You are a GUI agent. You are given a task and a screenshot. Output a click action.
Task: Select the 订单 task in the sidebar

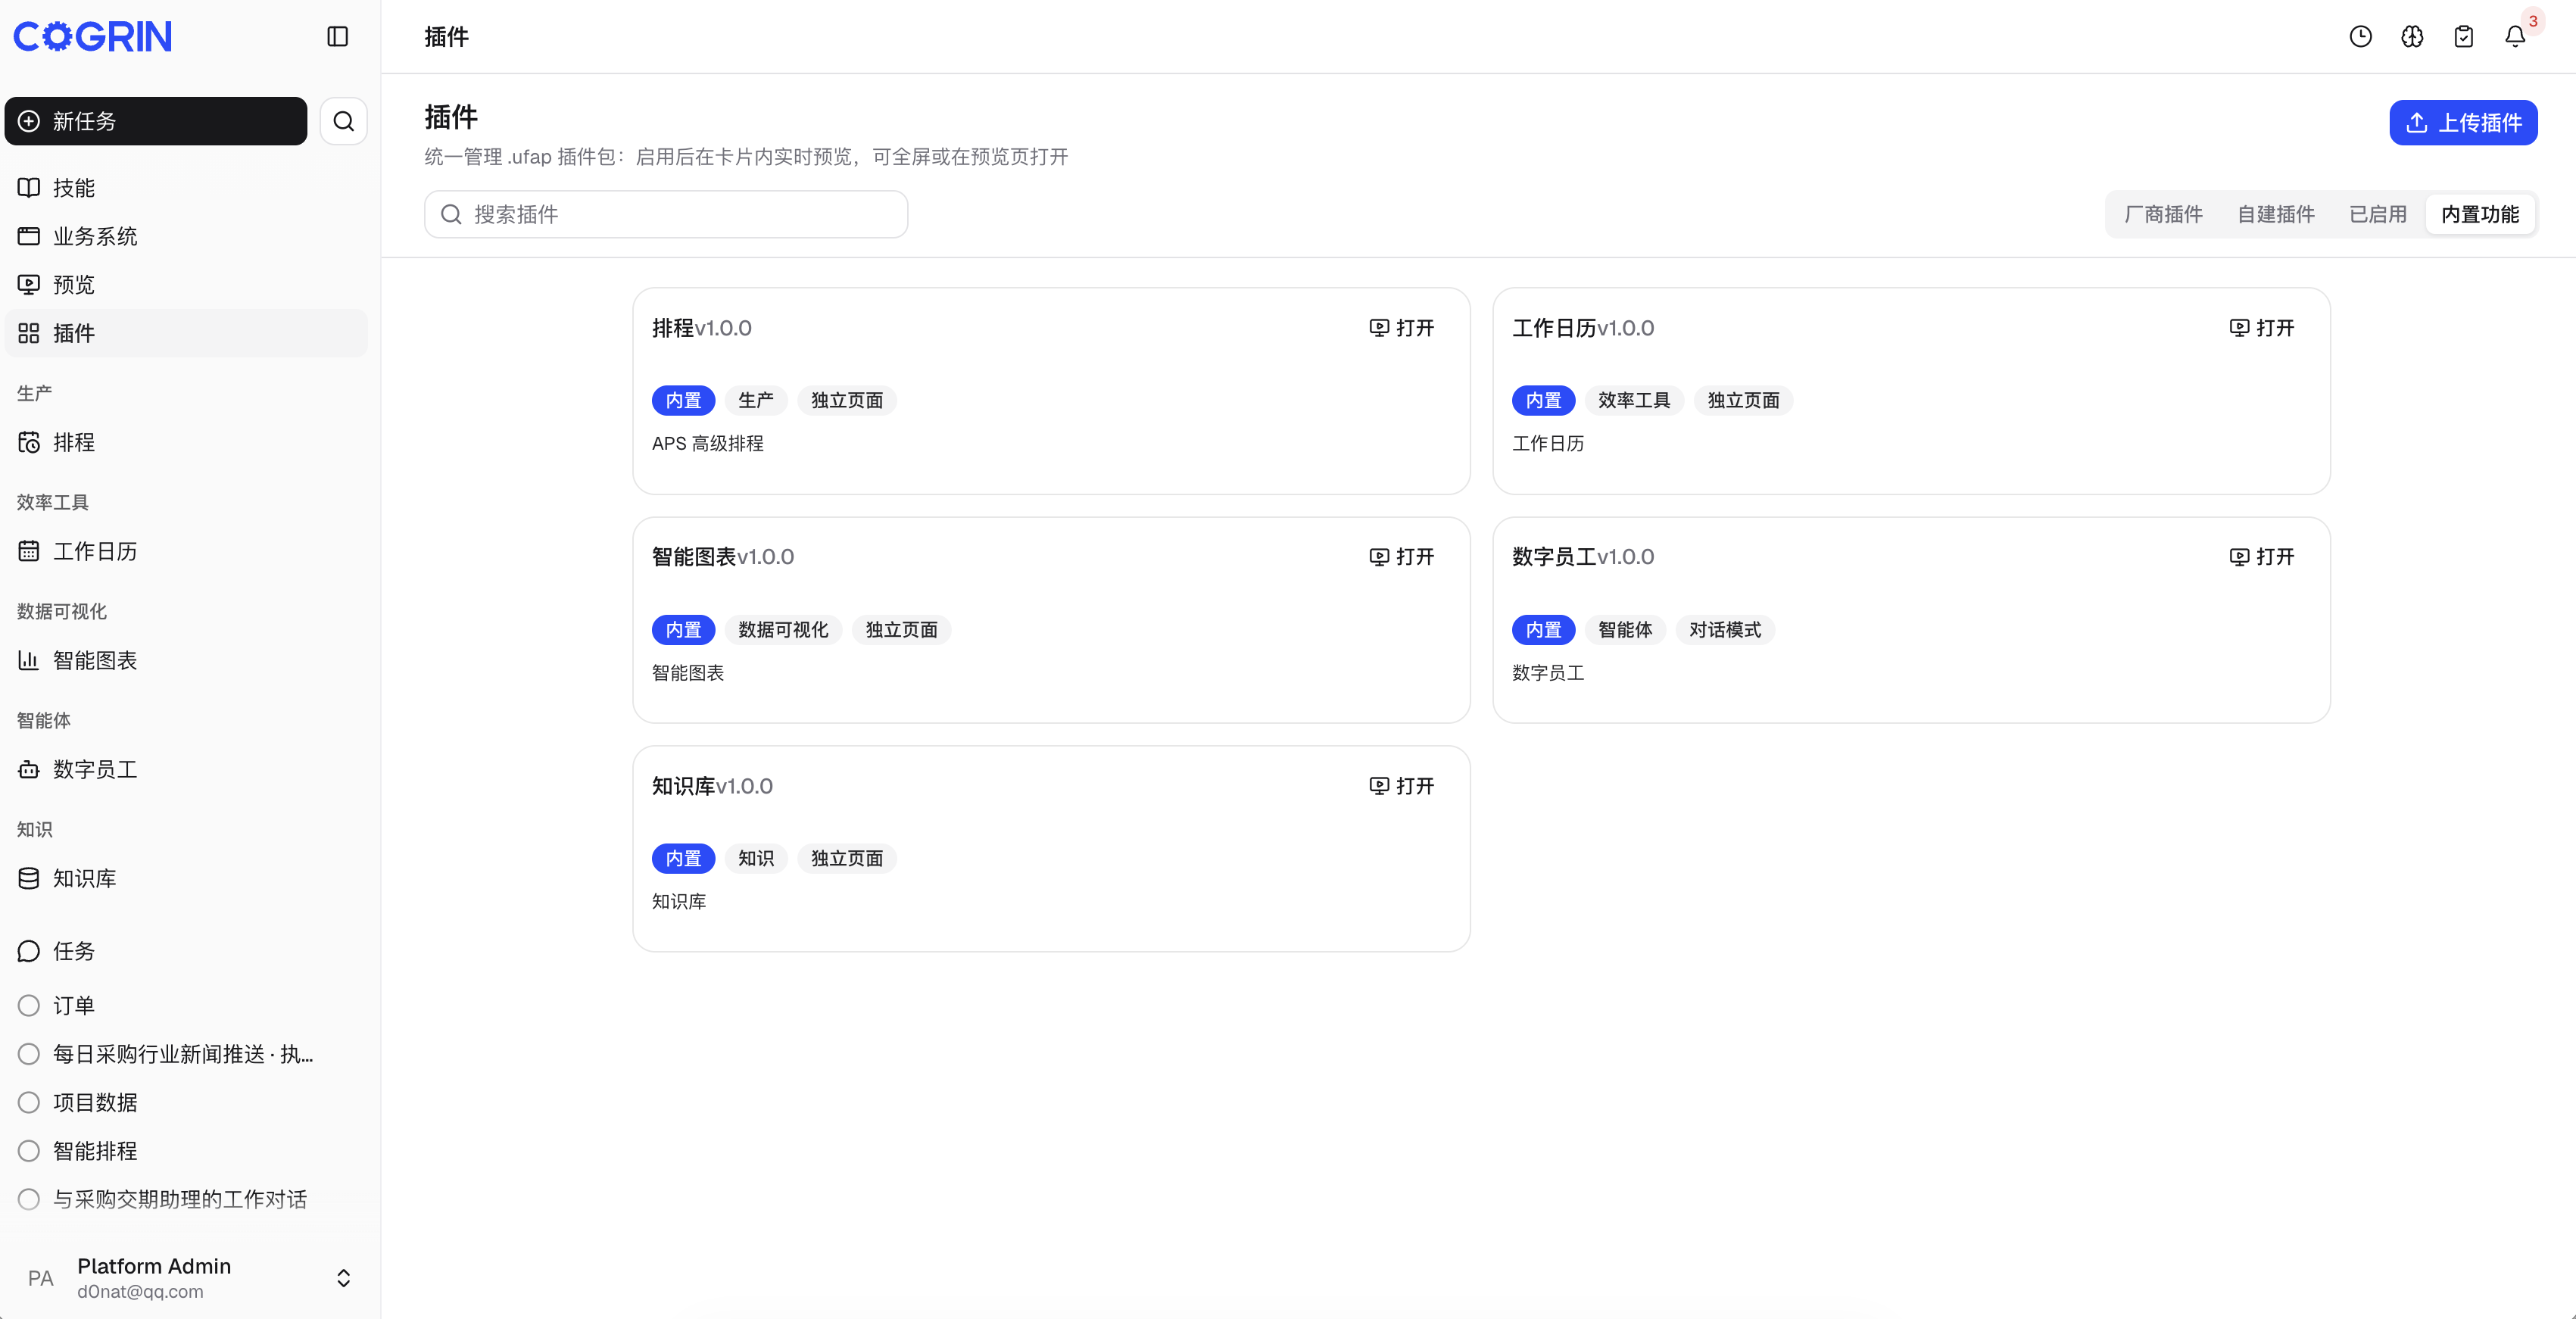(186, 1005)
